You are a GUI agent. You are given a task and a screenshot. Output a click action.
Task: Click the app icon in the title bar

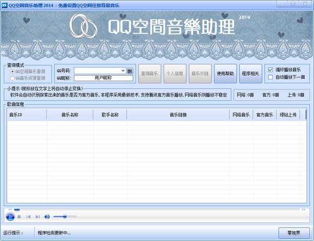(x=4, y=5)
